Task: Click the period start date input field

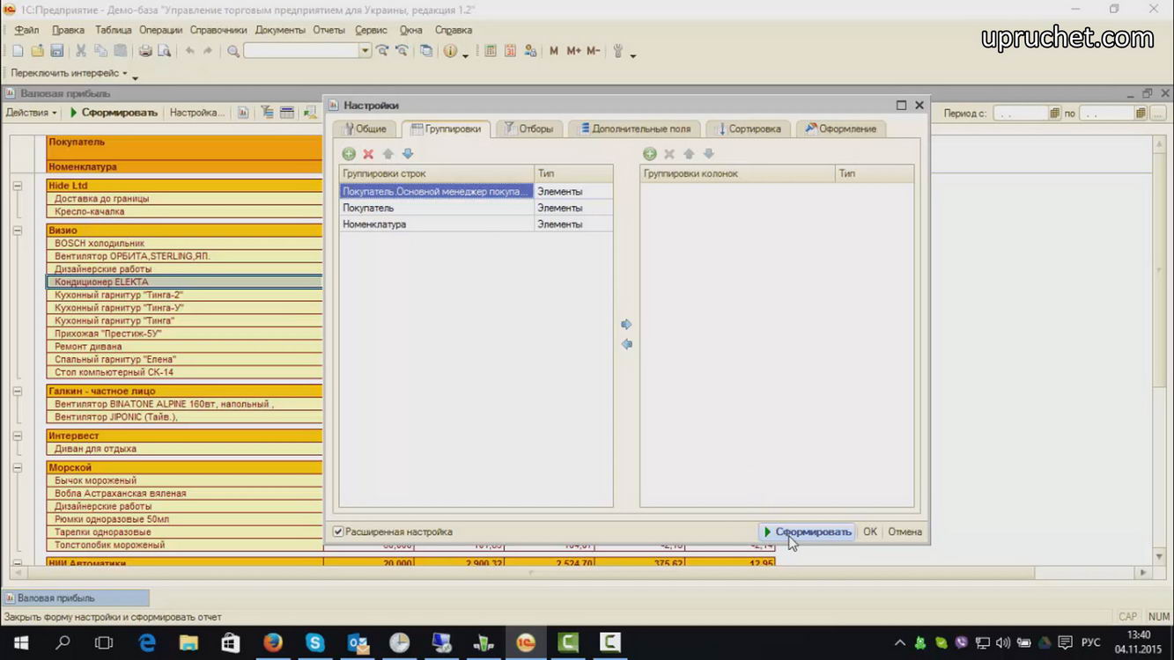Action: coord(1021,114)
